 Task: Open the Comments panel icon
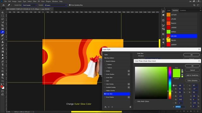click(163, 15)
